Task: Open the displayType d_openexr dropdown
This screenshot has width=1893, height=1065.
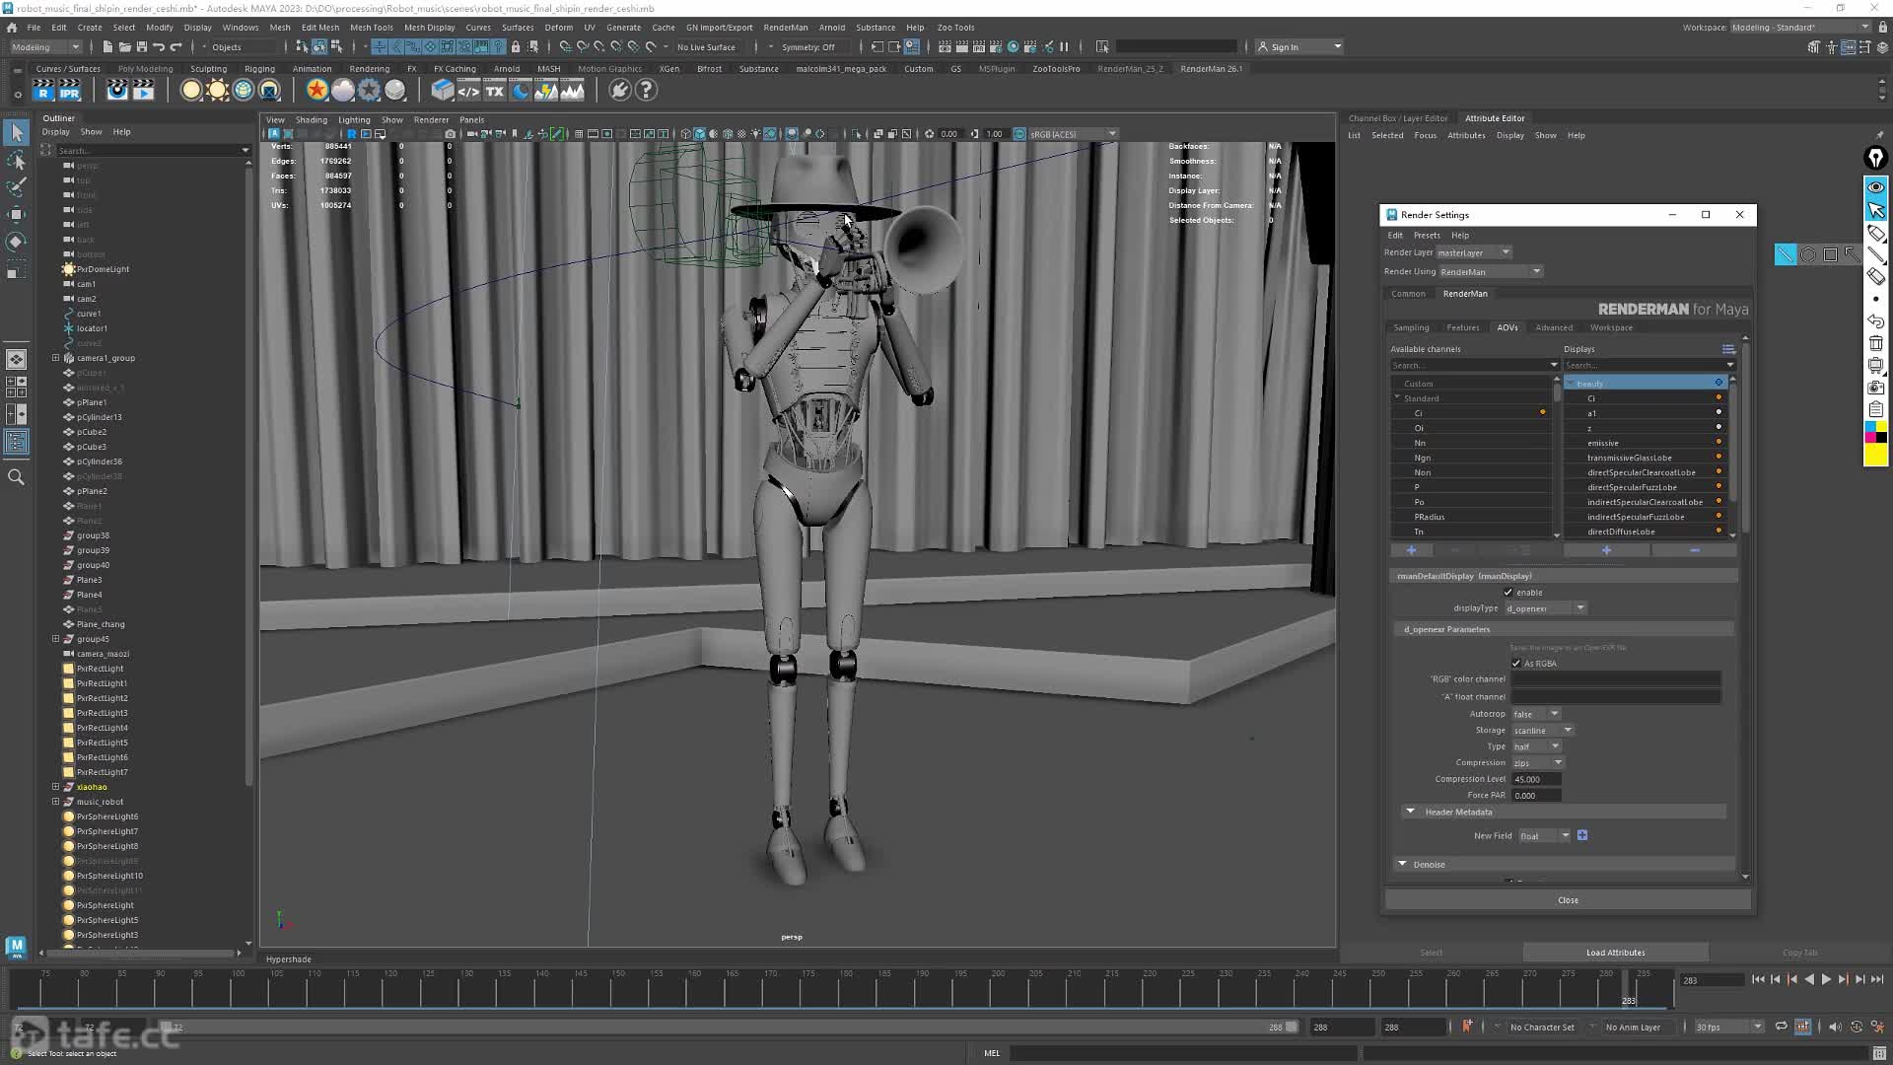Action: [1545, 608]
